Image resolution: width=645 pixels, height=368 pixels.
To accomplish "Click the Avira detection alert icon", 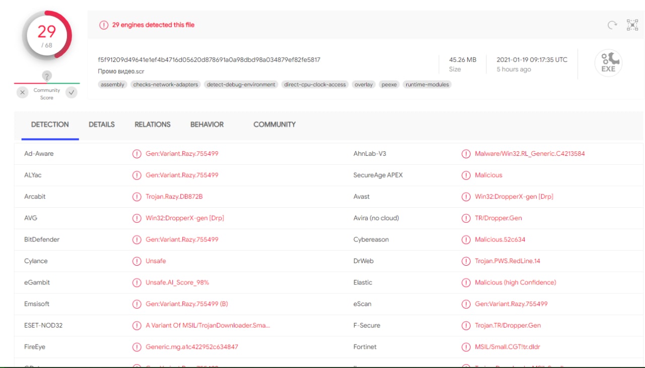I will pos(466,218).
